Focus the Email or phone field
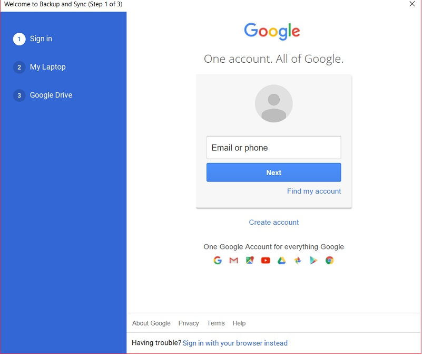422x355 pixels. click(274, 148)
